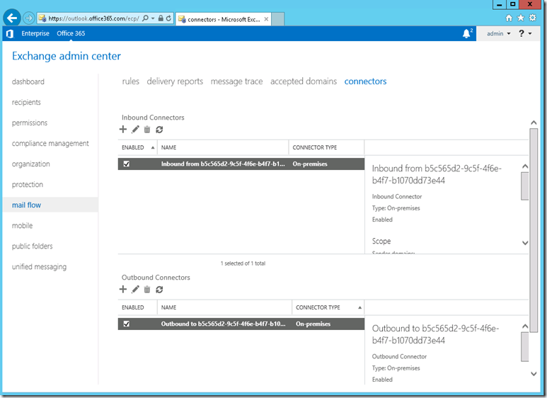Select the connectors tab

click(x=365, y=81)
